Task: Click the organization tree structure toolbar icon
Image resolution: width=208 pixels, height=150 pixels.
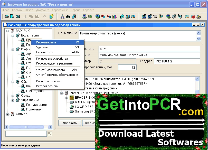Action: coord(62,16)
